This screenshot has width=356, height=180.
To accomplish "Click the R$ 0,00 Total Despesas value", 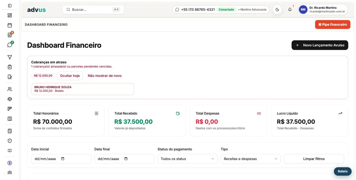I will [207, 122].
